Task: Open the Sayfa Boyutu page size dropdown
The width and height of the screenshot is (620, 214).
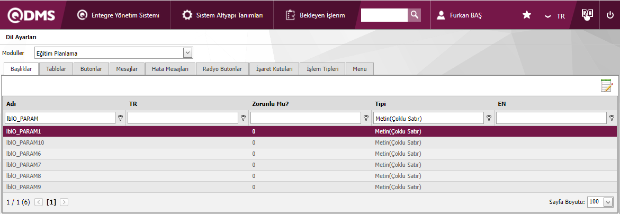Action: click(x=608, y=202)
